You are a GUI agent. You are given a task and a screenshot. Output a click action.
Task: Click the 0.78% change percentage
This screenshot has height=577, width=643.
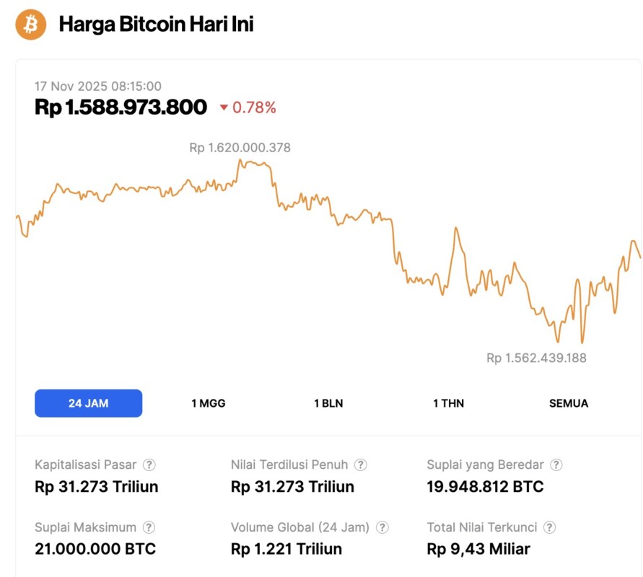pos(253,107)
